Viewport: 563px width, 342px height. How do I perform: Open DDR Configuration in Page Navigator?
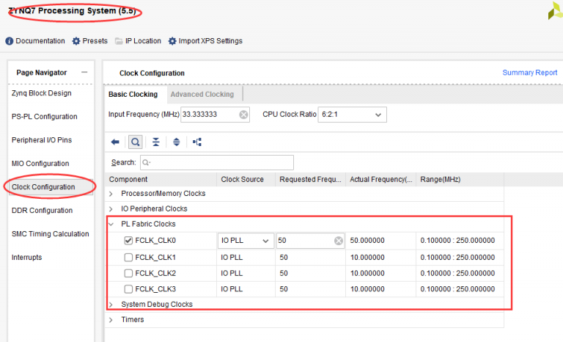tap(42, 211)
